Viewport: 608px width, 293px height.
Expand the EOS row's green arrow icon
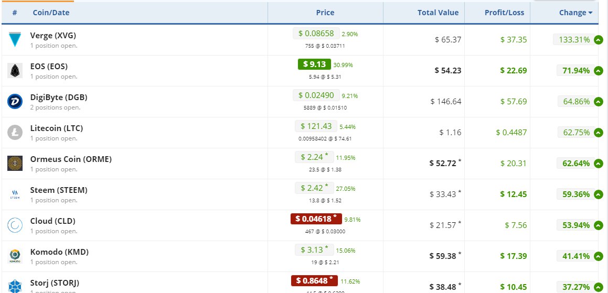coord(599,71)
